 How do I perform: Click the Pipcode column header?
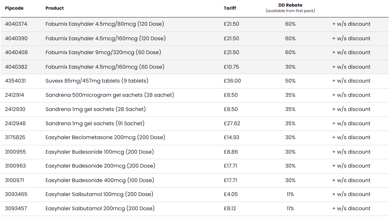(x=14, y=8)
